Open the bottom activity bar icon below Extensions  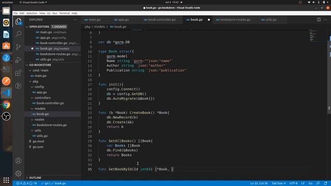(19, 86)
